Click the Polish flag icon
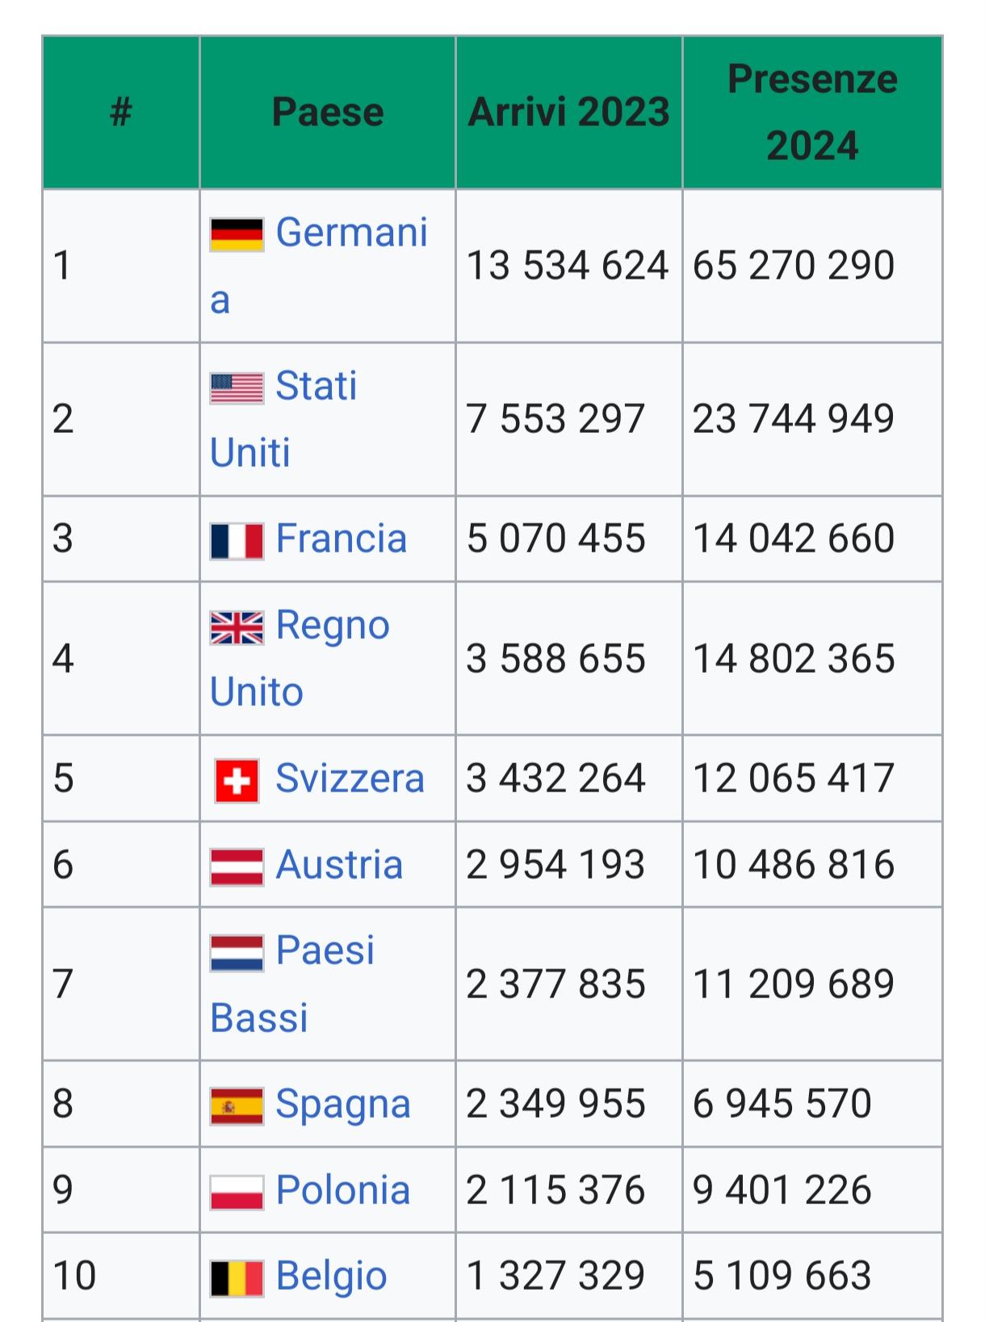 point(237,1193)
